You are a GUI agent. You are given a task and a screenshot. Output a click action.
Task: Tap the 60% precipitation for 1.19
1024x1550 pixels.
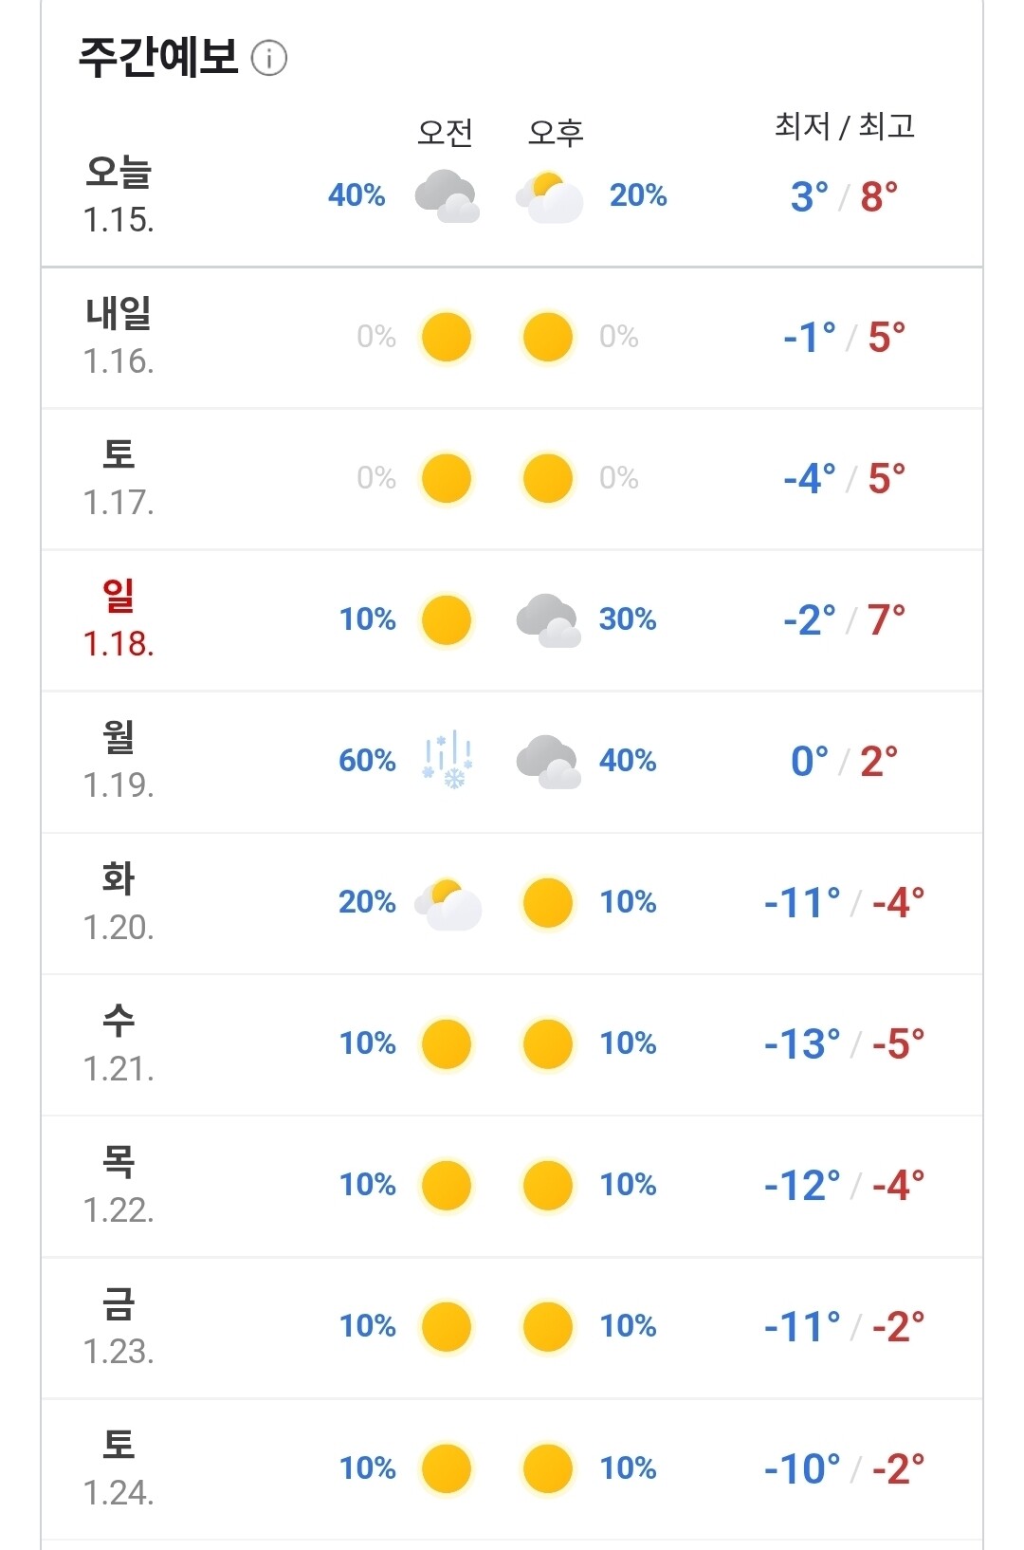tap(367, 760)
